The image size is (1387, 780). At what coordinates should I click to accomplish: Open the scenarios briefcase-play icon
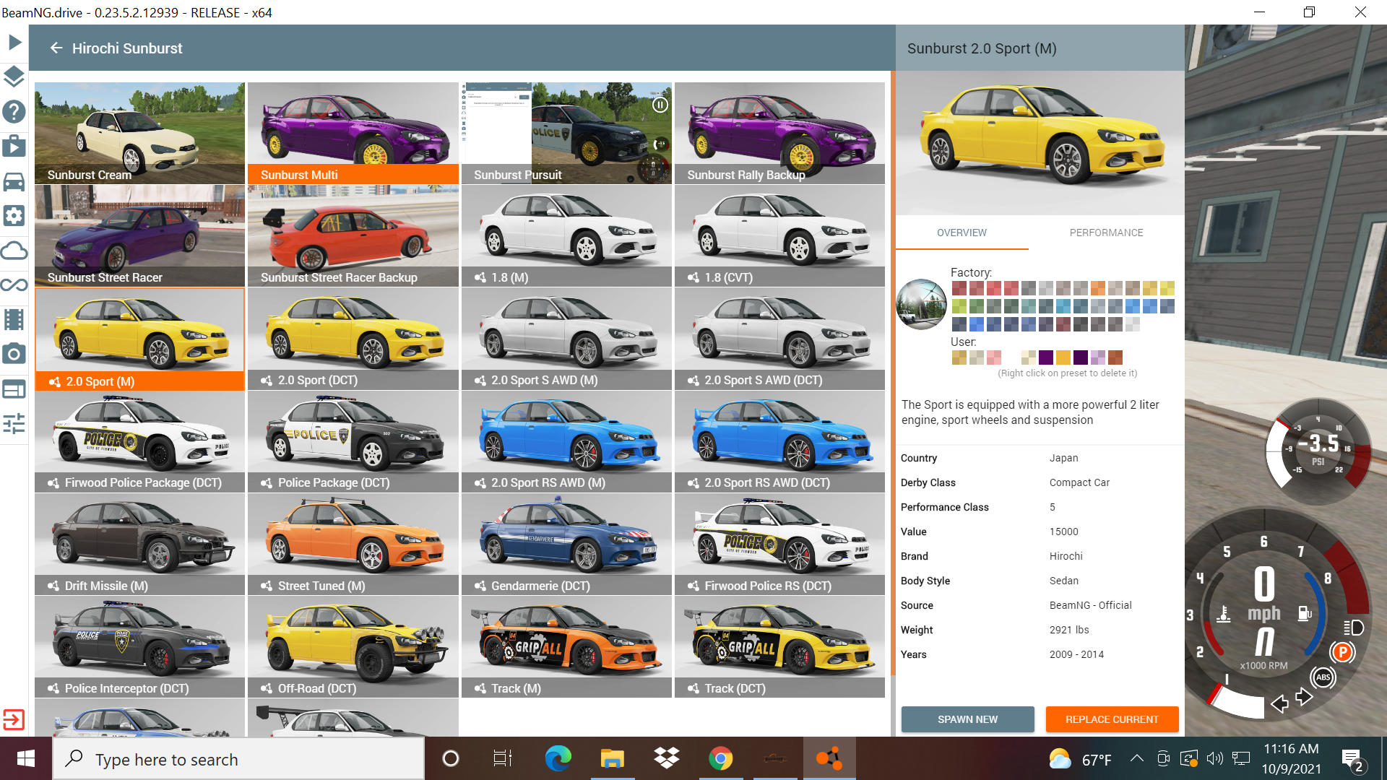click(x=14, y=147)
